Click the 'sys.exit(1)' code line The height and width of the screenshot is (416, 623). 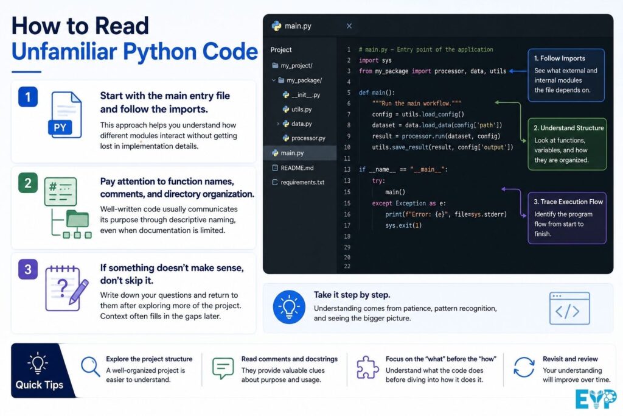[403, 225]
